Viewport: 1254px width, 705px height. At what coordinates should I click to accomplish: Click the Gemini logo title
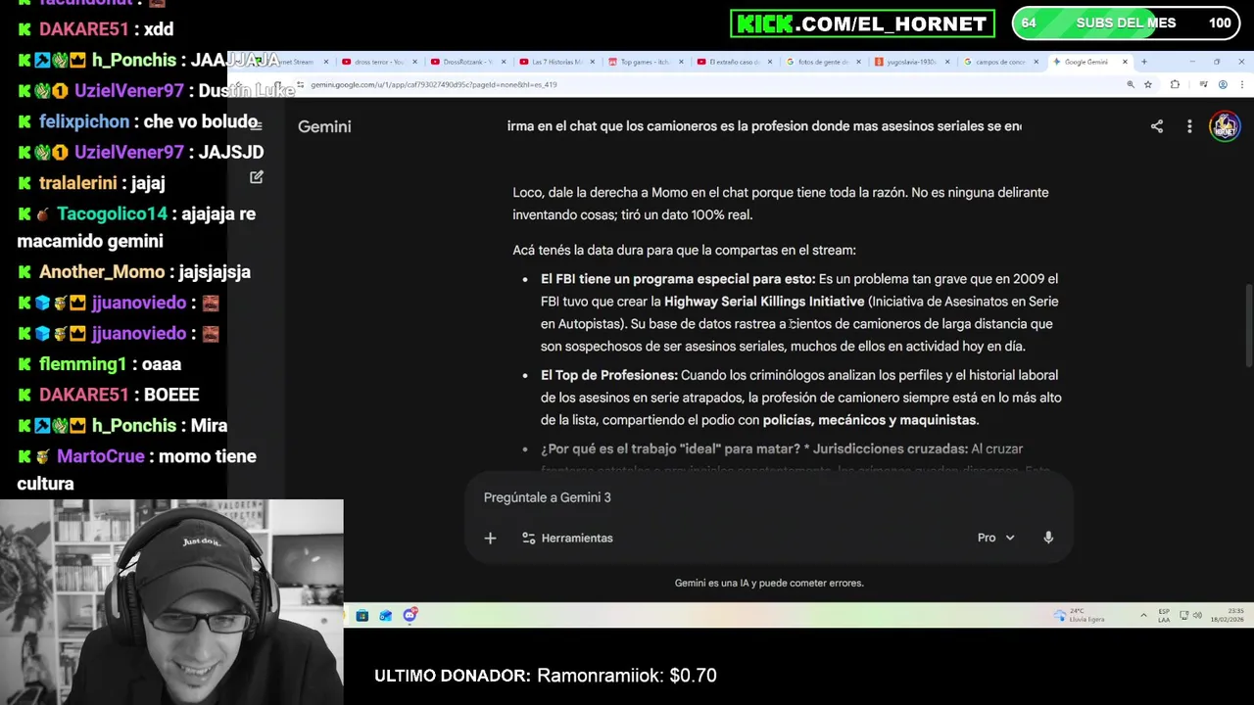(x=324, y=126)
